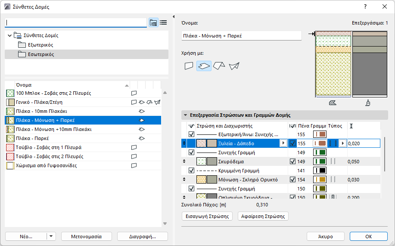Toggle Εξωτερική/Άνω separator line checkbox
The width and height of the screenshot is (395, 246).
[191, 134]
